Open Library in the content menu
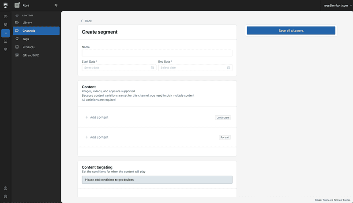The width and height of the screenshot is (353, 203). coord(27,23)
